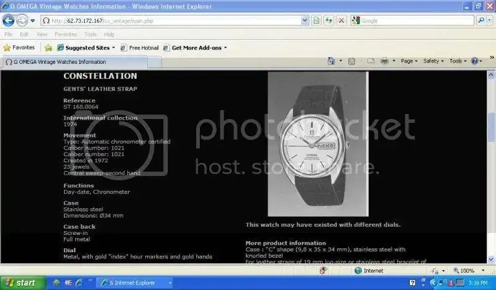Open the 100% zoom level control
Image resolution: width=496 pixels, height=290 pixels.
tap(464, 270)
